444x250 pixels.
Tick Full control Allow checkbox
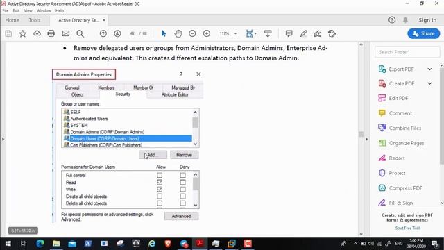click(x=160, y=176)
